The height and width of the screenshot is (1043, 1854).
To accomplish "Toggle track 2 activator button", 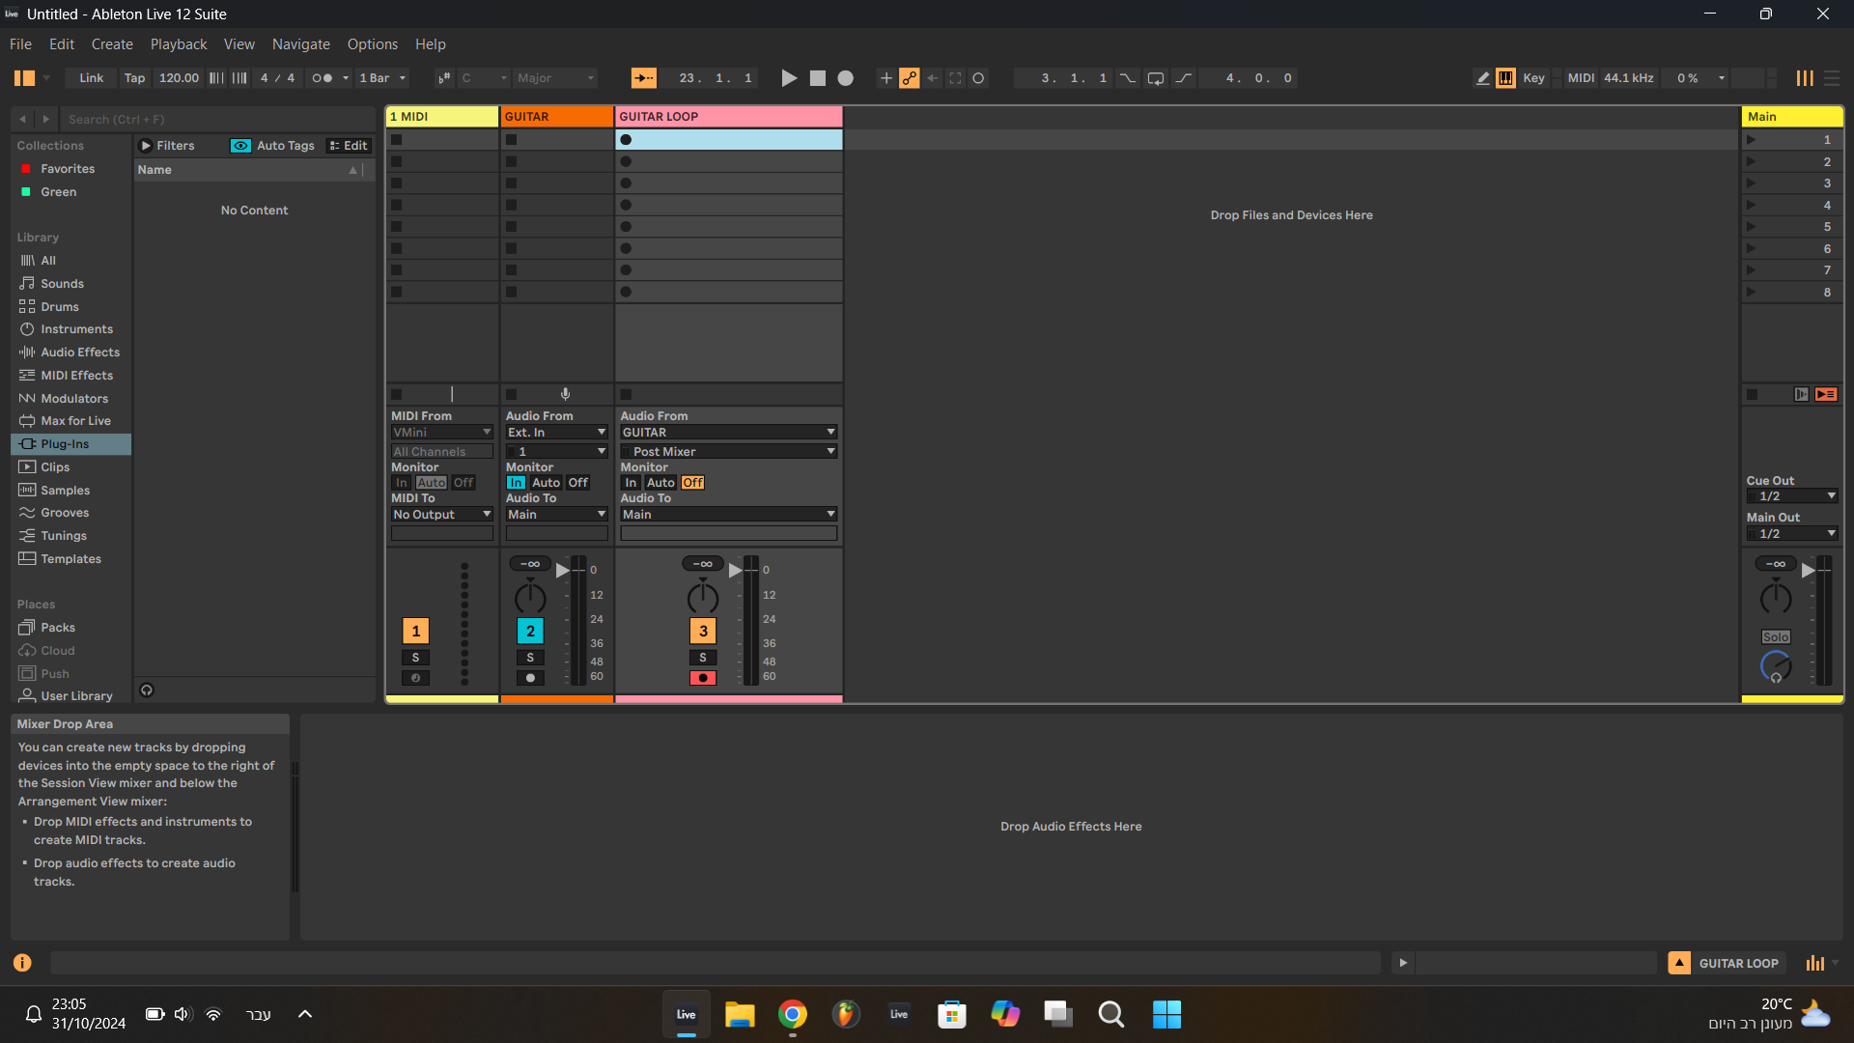I will [x=530, y=632].
